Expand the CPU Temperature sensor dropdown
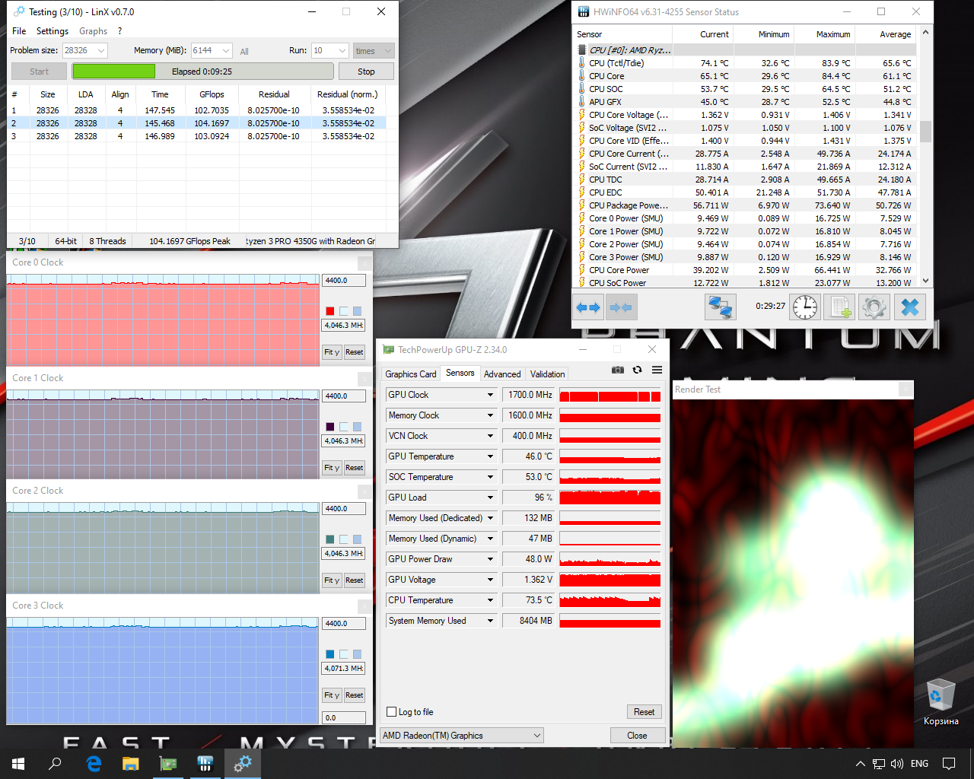 [x=490, y=600]
